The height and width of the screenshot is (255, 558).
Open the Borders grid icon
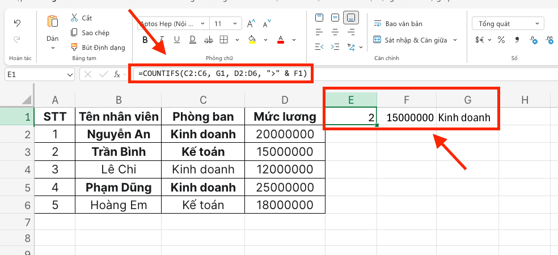click(223, 40)
